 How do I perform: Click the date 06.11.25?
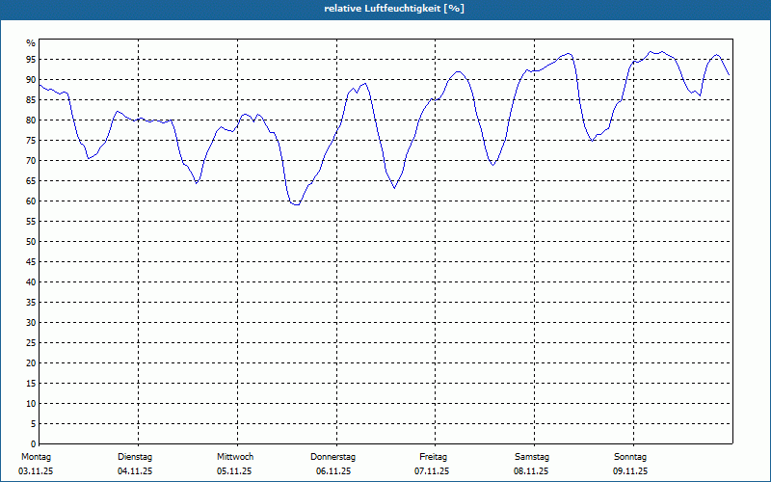[x=333, y=471]
